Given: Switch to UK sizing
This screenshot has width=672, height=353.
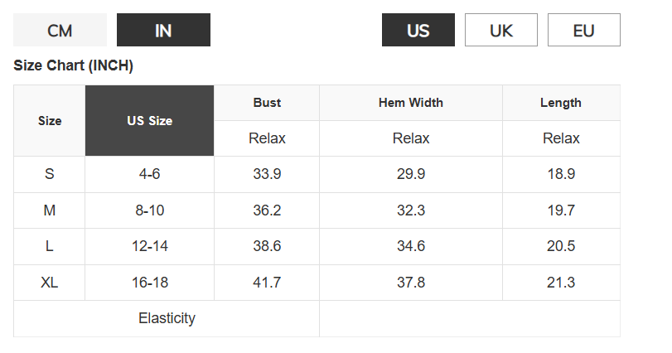Looking at the screenshot, I should point(501,30).
